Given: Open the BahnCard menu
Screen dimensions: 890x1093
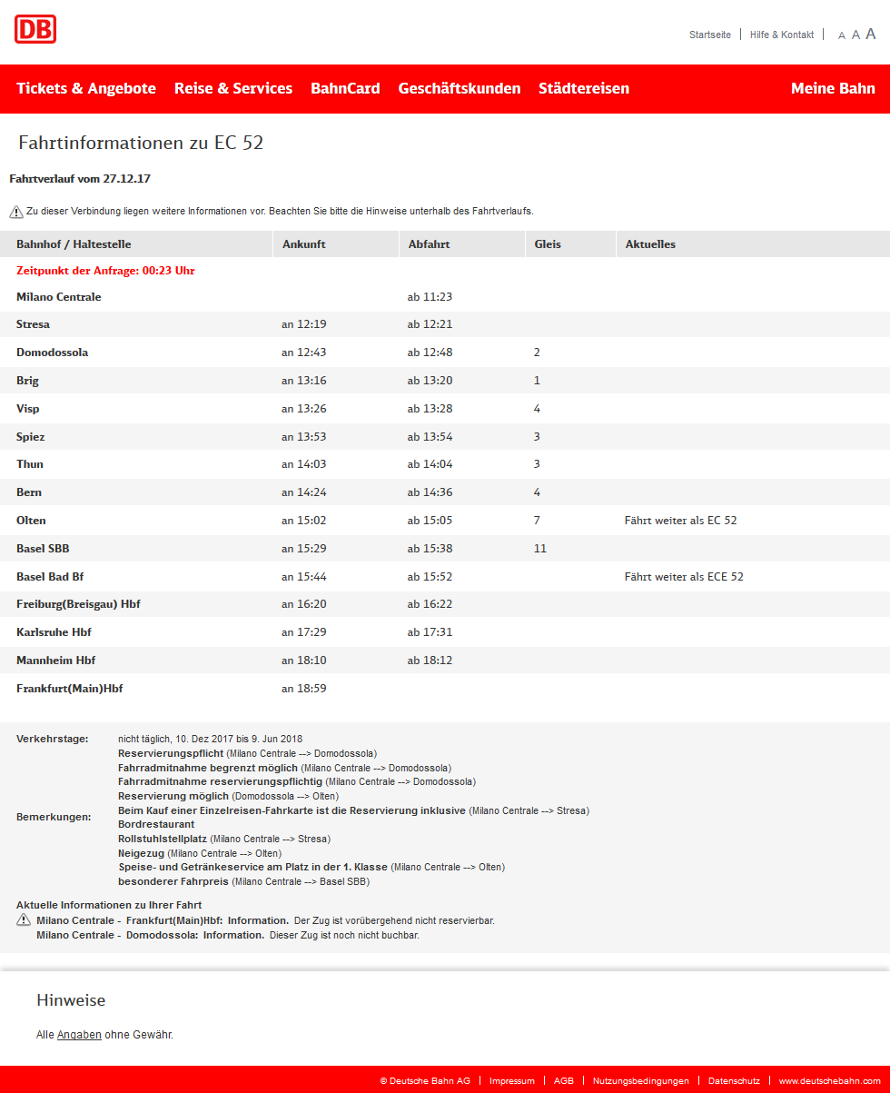Looking at the screenshot, I should point(345,88).
